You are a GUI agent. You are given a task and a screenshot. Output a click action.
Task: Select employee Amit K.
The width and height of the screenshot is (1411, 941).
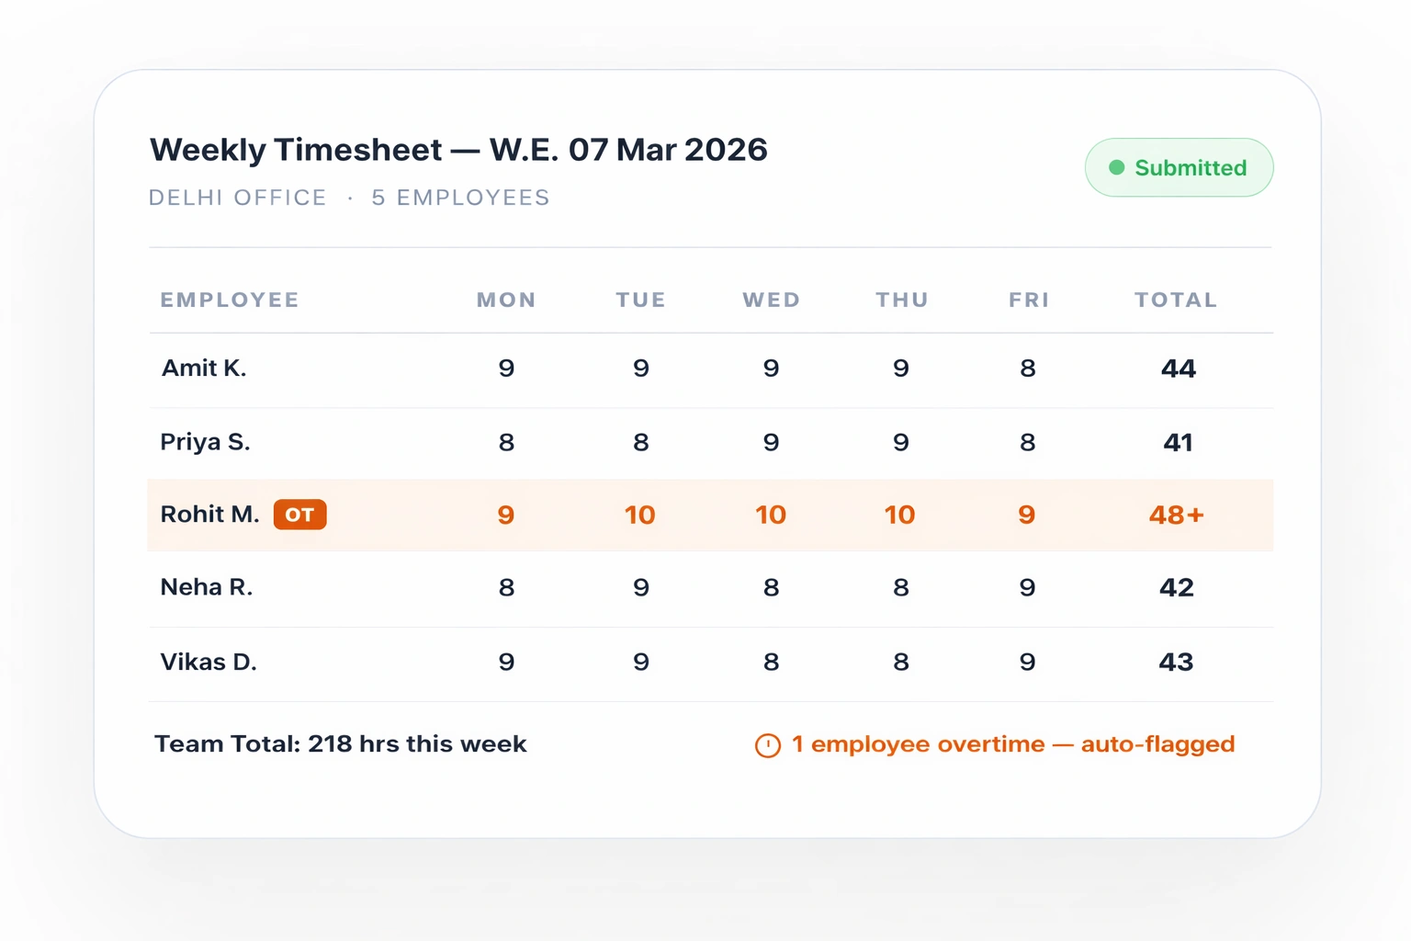point(203,368)
